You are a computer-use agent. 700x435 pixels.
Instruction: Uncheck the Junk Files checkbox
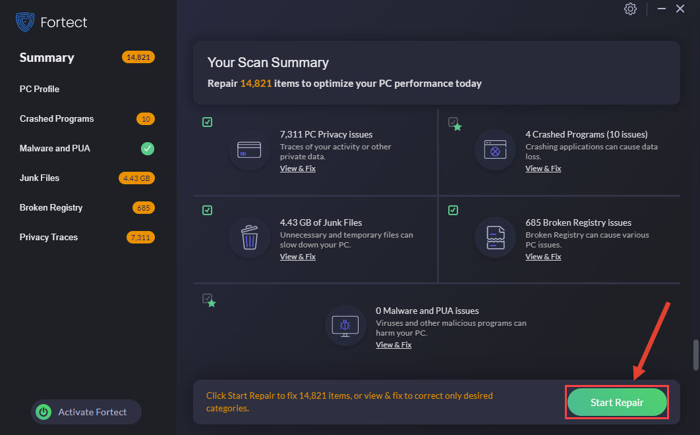tap(208, 210)
